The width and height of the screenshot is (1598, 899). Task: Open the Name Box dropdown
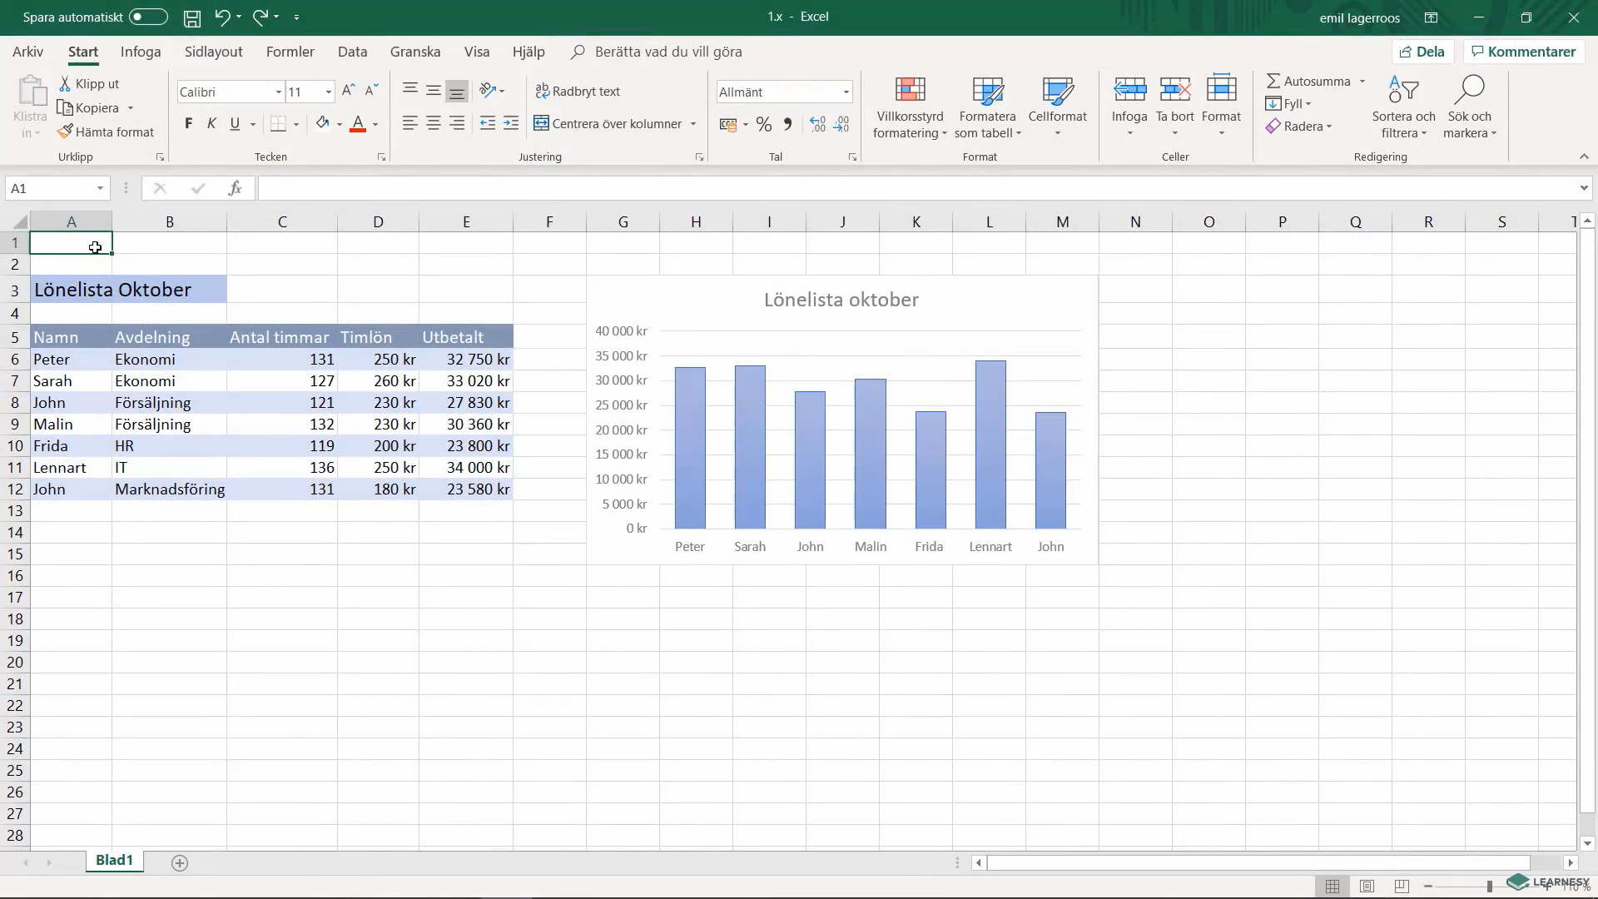click(x=100, y=188)
